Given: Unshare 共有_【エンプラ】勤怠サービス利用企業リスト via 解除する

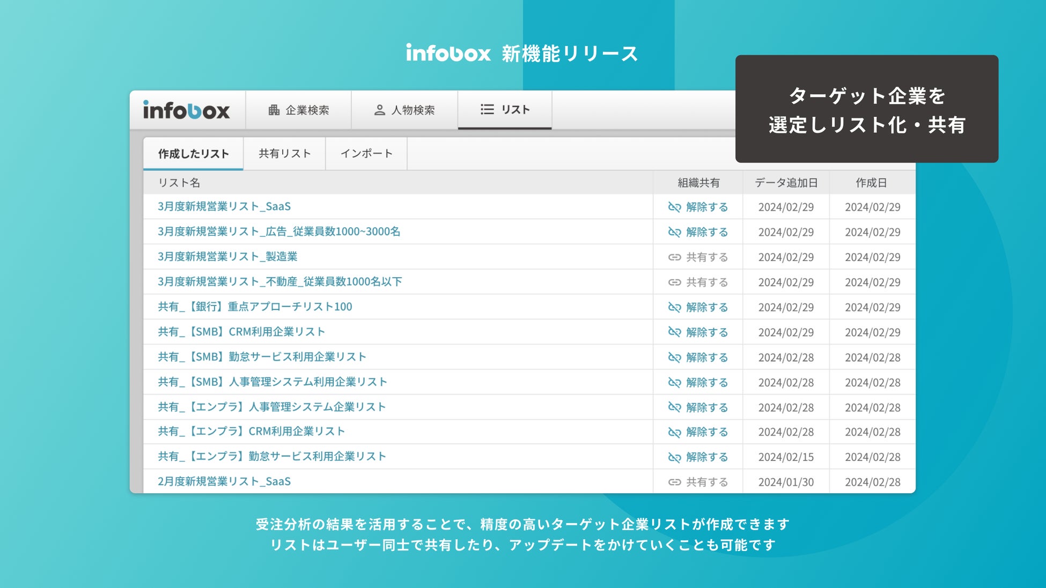Looking at the screenshot, I should [706, 457].
